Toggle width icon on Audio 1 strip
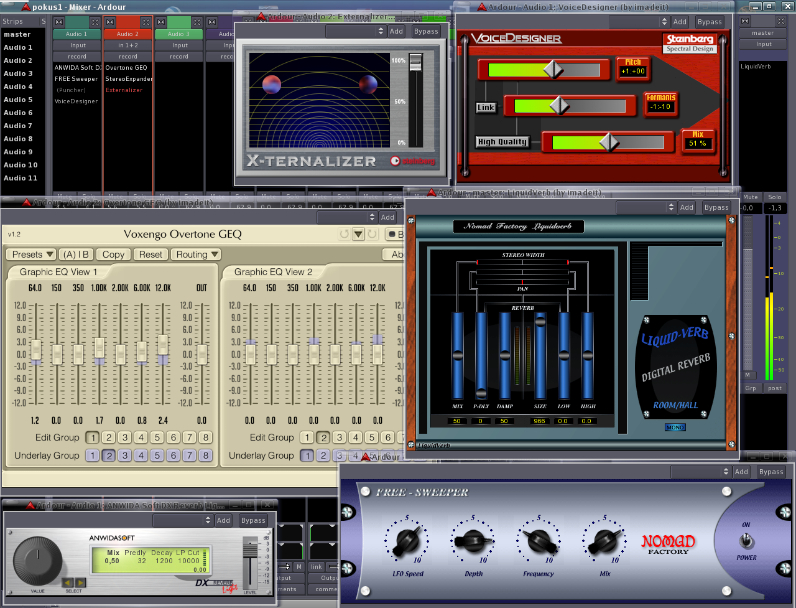Screen dimensions: 796x608 pyautogui.click(x=58, y=22)
